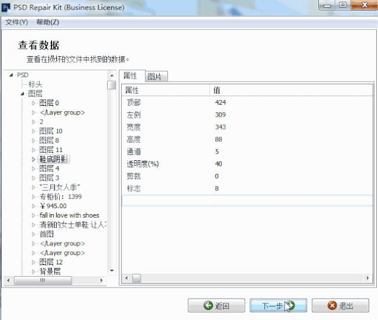Click the PSD Repair Kit title bar icon

coord(7,7)
